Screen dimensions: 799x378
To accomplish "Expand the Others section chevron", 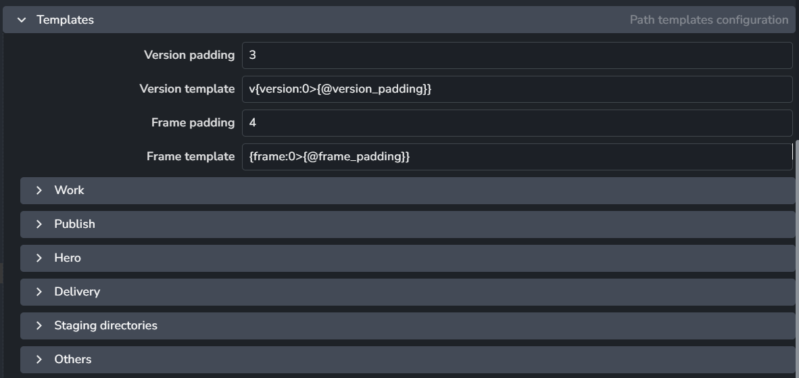I will [x=39, y=360].
